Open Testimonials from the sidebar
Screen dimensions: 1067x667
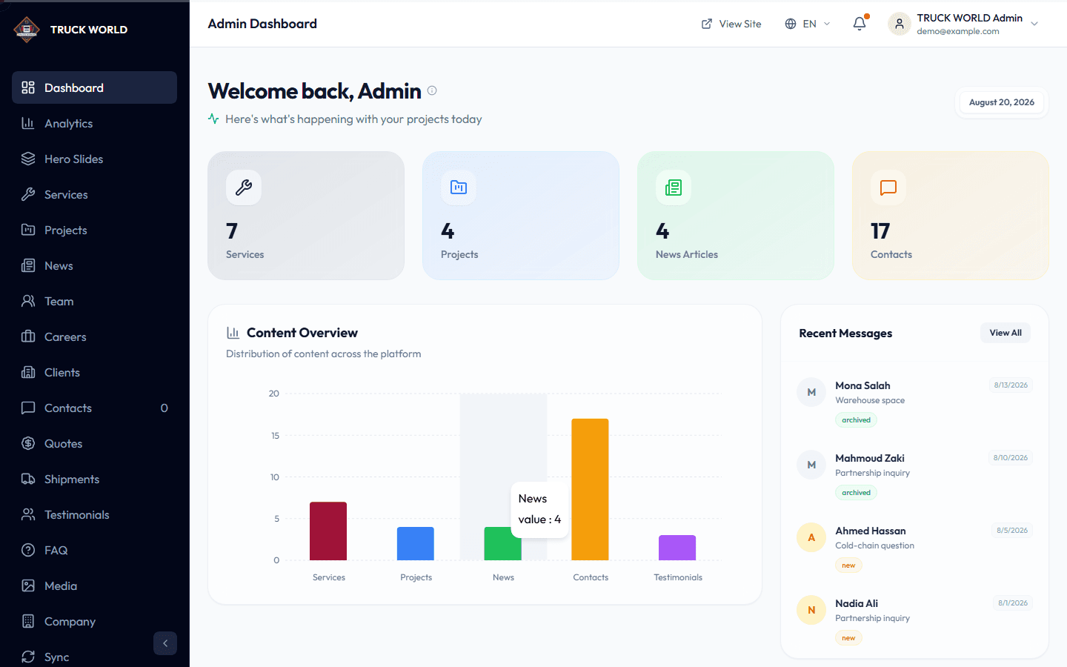[94, 514]
